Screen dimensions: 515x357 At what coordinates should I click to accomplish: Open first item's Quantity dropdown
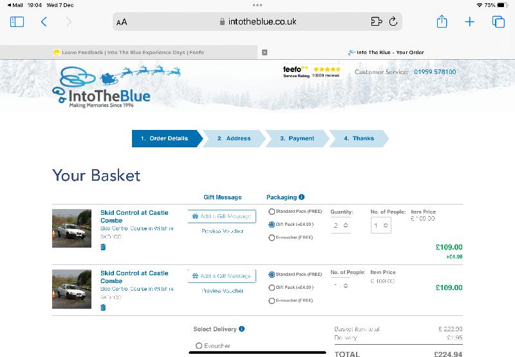click(341, 225)
